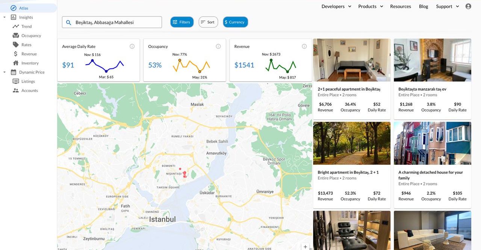Image resolution: width=481 pixels, height=250 pixels.
Task: Select the Inventory icon
Action: coord(16,63)
